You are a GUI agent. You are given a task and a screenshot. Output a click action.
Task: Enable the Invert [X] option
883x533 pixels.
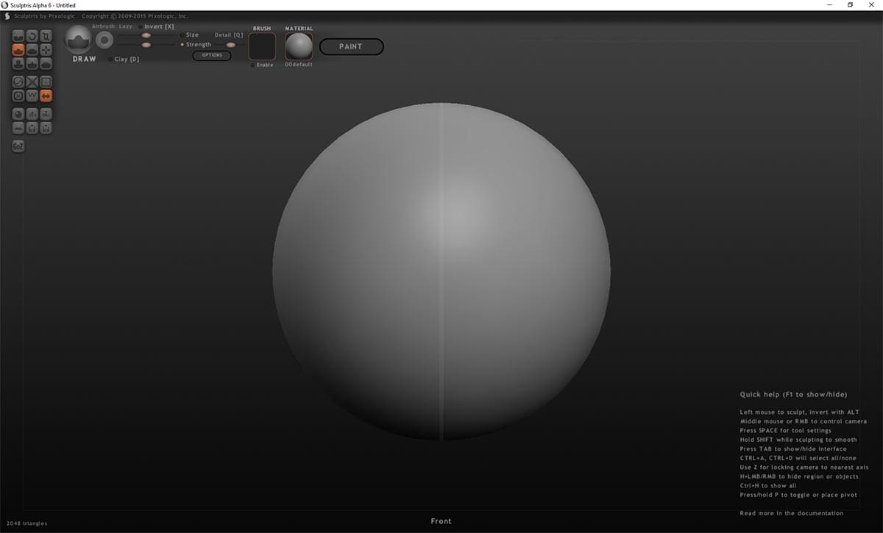click(x=141, y=26)
